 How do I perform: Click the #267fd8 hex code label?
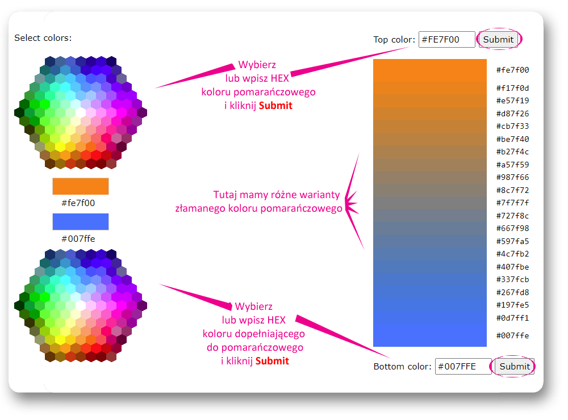pyautogui.click(x=512, y=292)
